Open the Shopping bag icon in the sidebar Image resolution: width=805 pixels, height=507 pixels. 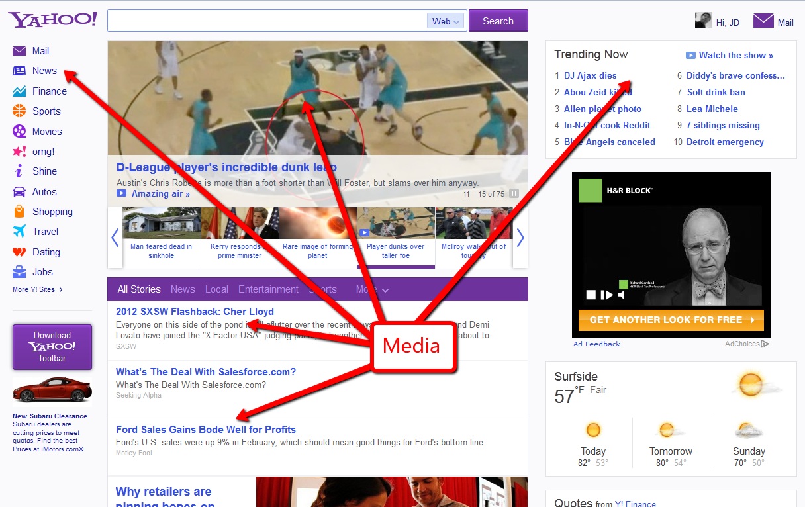tap(20, 211)
